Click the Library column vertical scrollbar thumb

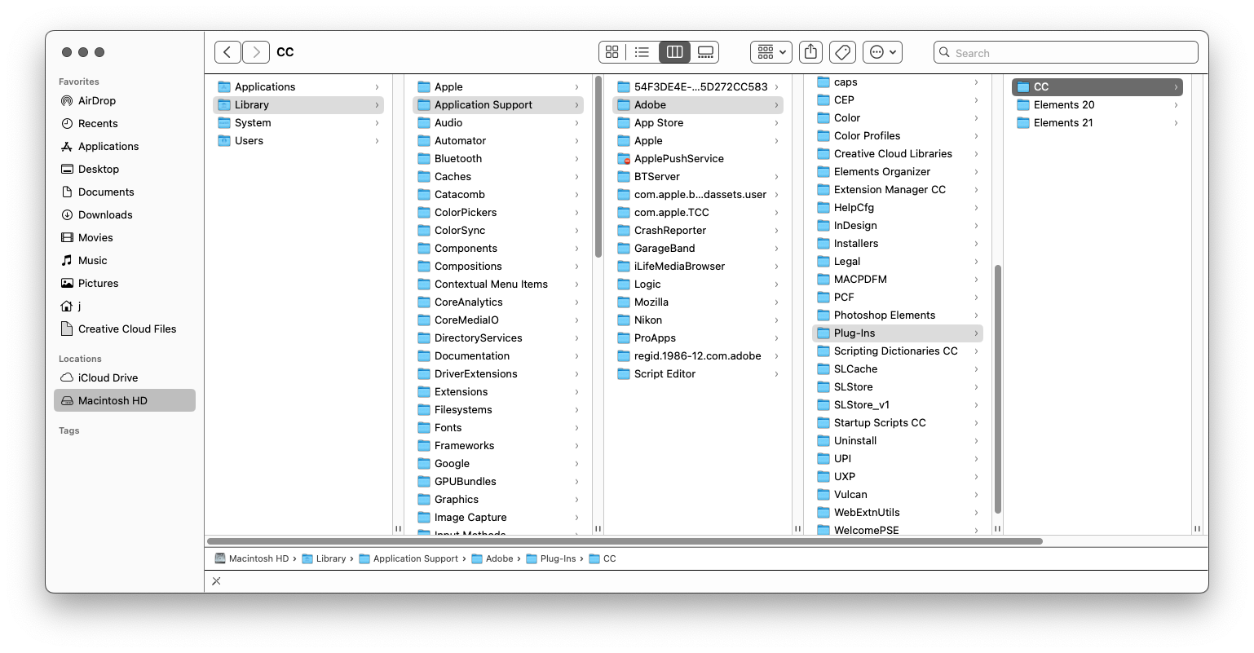(x=598, y=166)
